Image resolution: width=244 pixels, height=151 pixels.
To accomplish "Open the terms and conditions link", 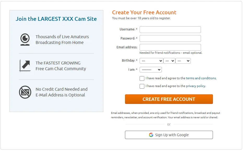I will 201,78.
